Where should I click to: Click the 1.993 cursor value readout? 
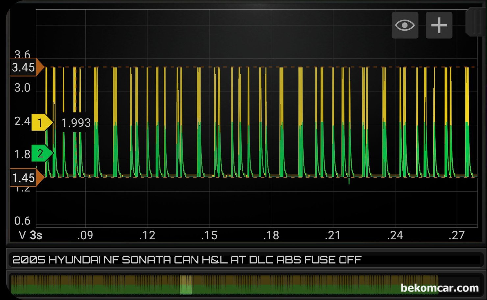pos(76,123)
